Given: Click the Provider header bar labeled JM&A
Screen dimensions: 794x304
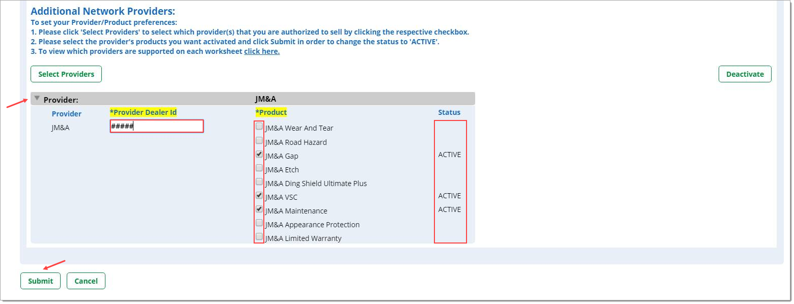Looking at the screenshot, I should pyautogui.click(x=253, y=99).
